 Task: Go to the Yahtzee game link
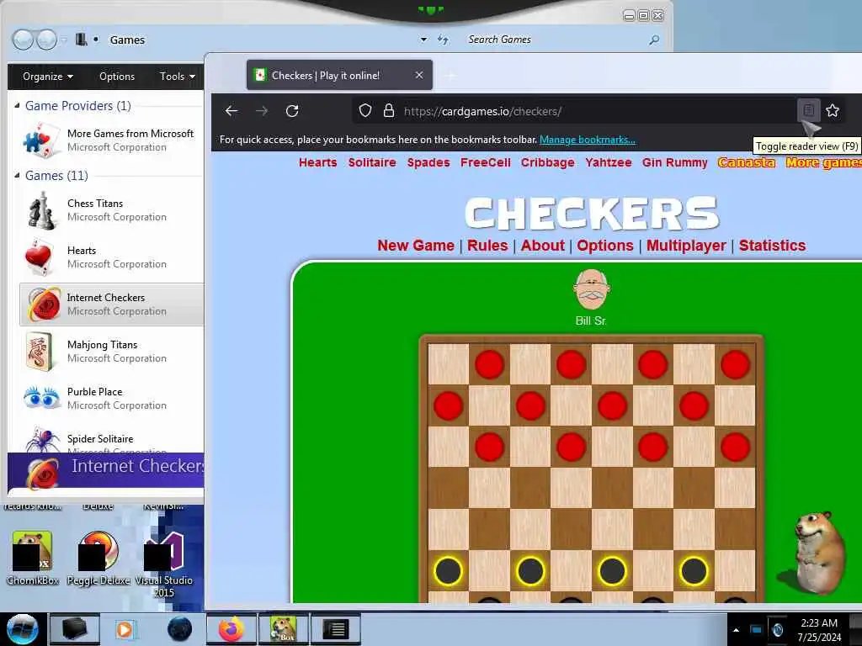coord(608,162)
